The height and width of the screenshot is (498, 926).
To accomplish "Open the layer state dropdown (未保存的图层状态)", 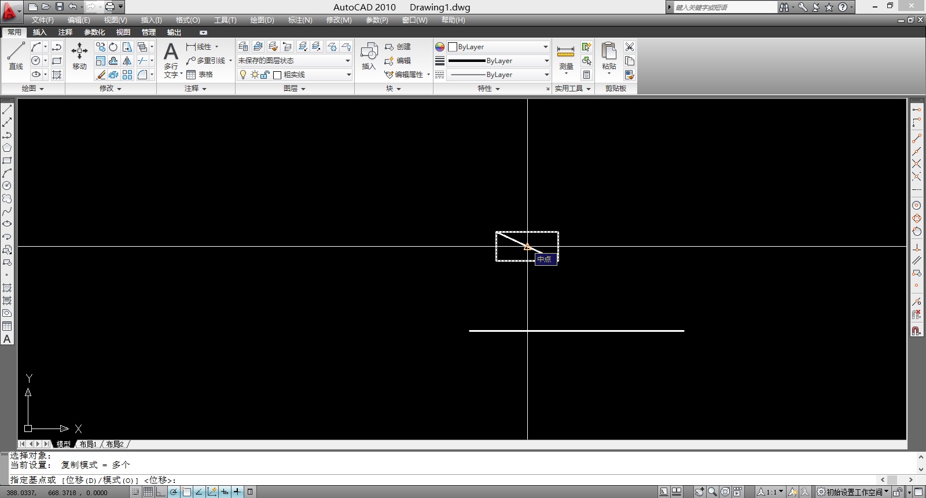I will click(294, 61).
